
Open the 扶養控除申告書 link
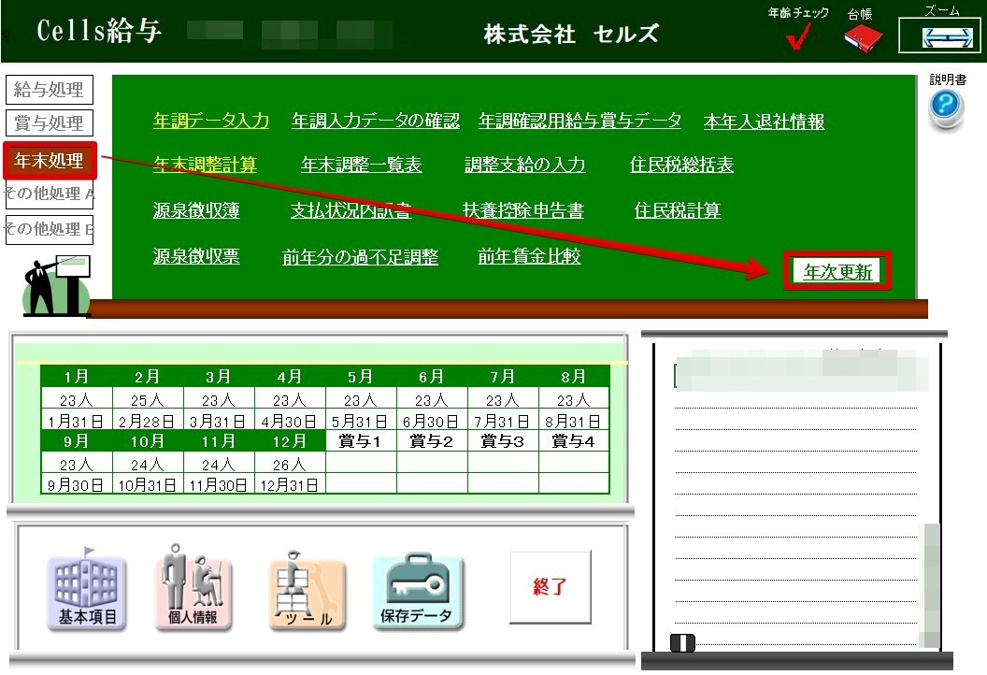tap(523, 211)
